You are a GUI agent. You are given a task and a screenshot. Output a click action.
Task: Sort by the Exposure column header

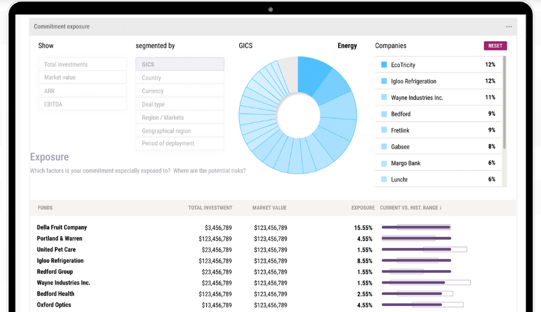tap(363, 208)
